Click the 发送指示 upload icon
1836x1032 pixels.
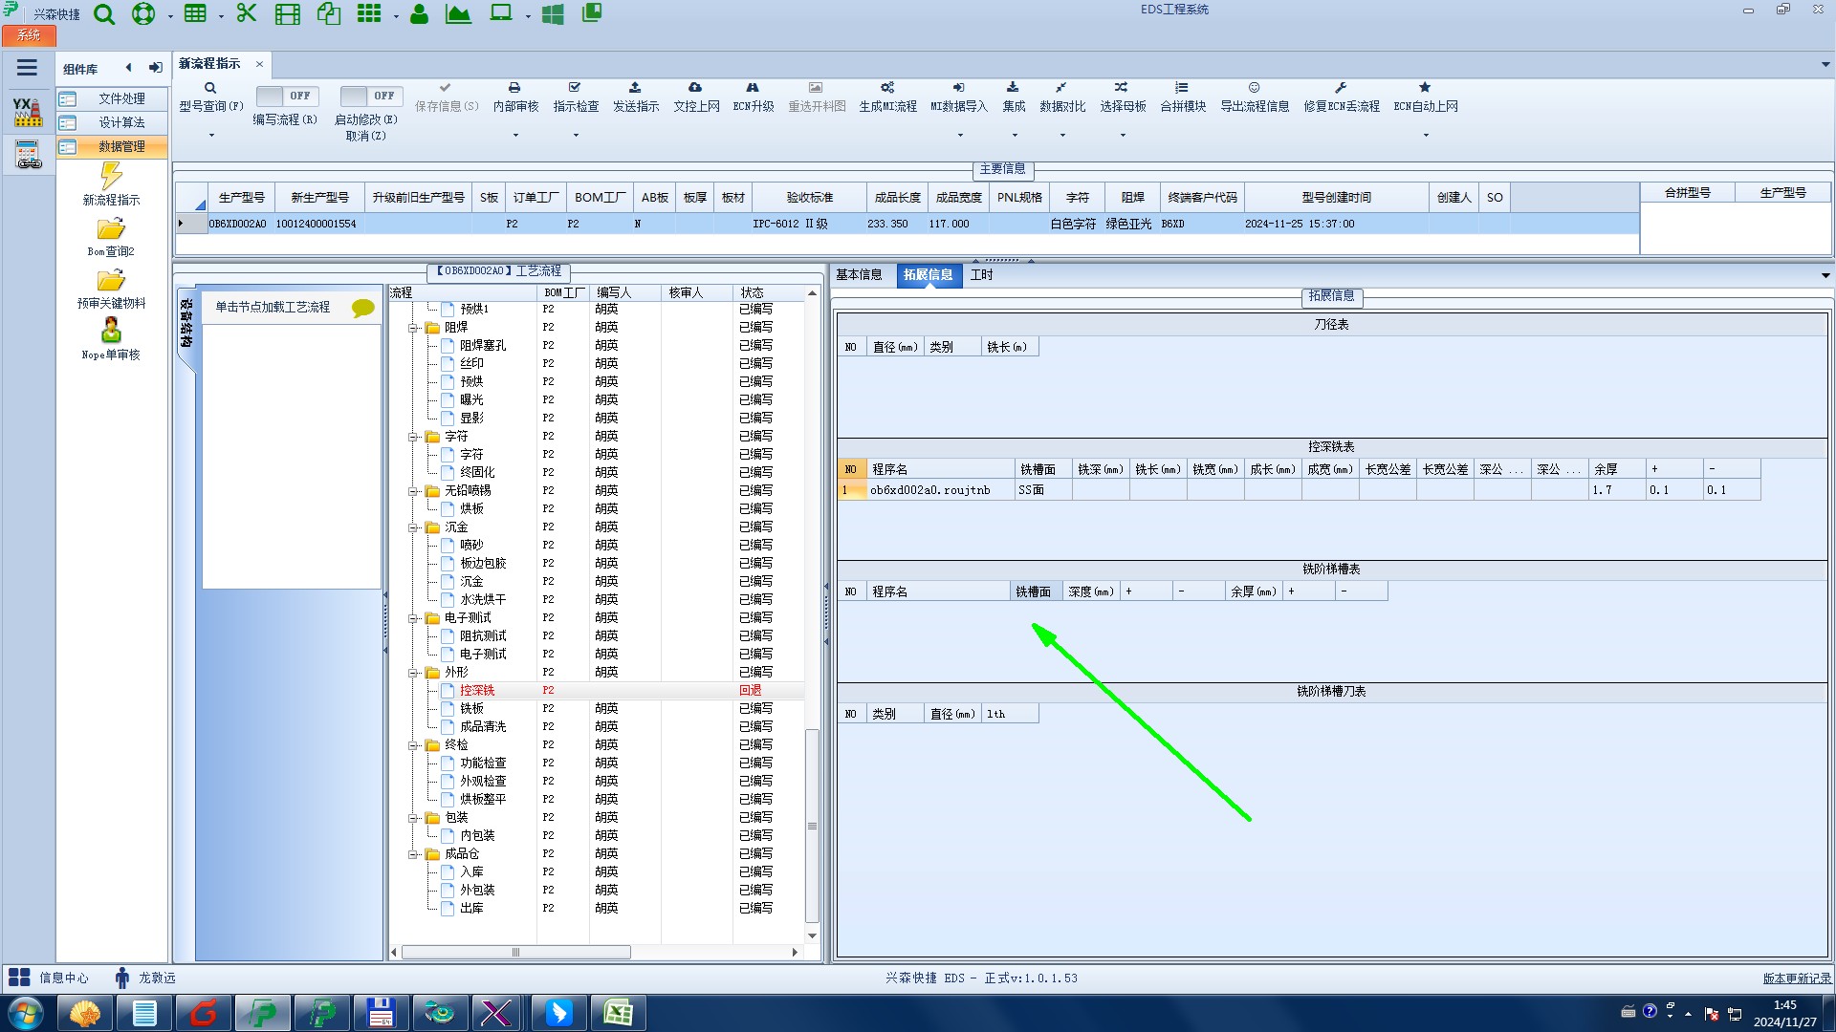[x=635, y=88]
